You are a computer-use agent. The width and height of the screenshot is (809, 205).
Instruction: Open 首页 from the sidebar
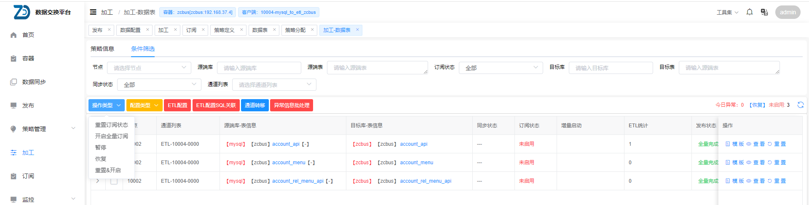28,35
